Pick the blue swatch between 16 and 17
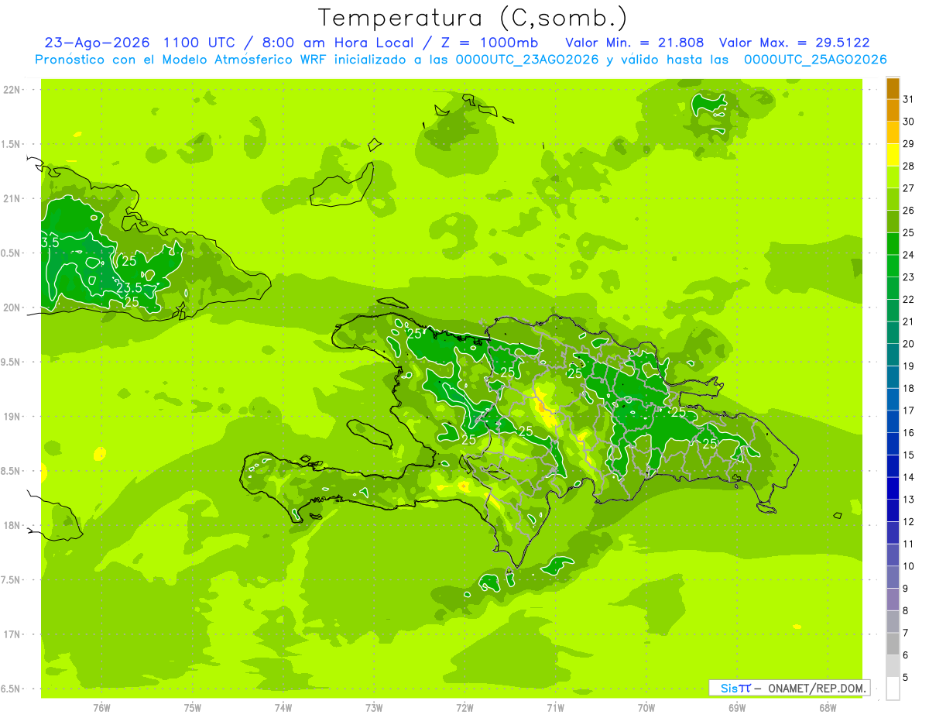929x718 pixels. (x=893, y=421)
